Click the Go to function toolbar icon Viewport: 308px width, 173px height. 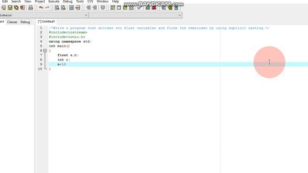pyautogui.click(x=72, y=8)
